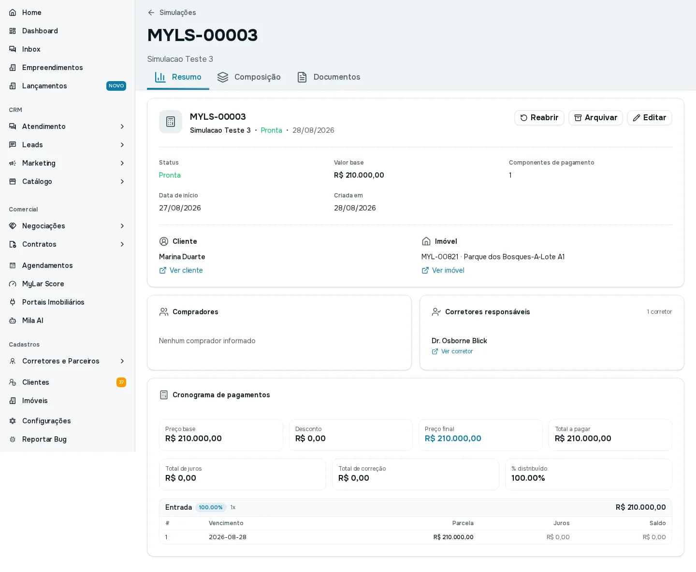Click the MyLar Score gauge icon
The height and width of the screenshot is (572, 696).
(13, 284)
